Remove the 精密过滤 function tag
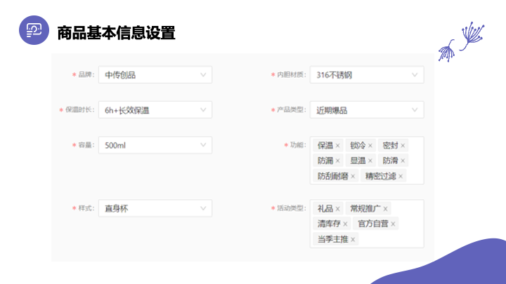Screen dimensions: 506x284 point(401,176)
